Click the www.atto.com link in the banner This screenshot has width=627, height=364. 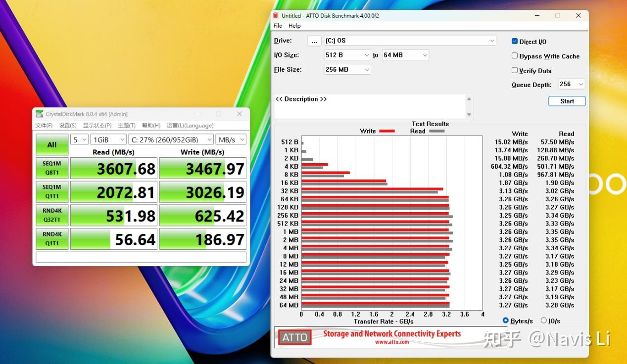392,342
